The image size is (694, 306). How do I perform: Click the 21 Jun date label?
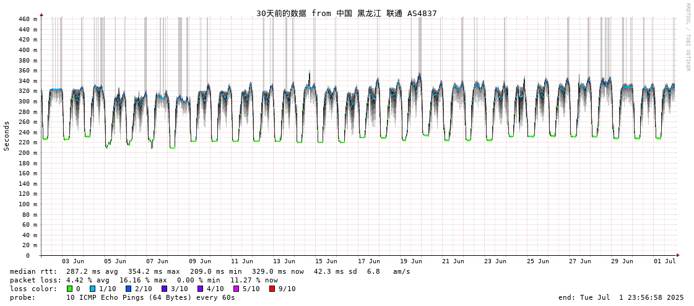click(x=453, y=261)
